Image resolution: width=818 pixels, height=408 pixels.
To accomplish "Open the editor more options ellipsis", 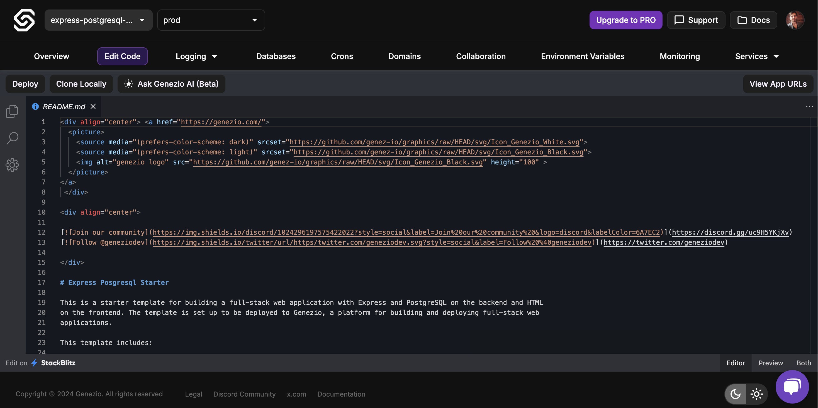I will 809,106.
